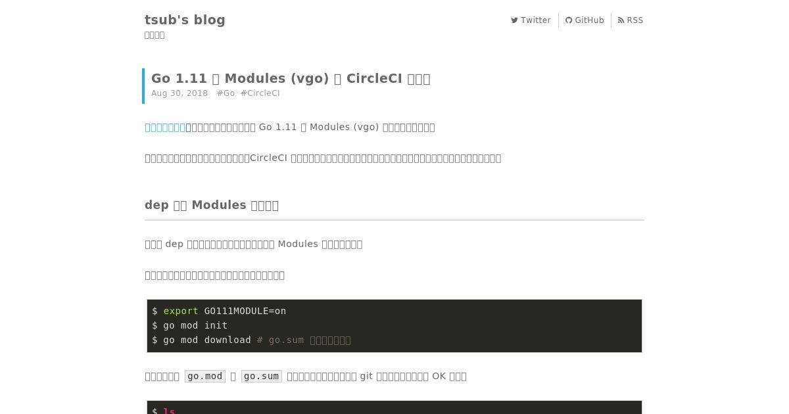The height and width of the screenshot is (414, 789).
Task: Open the RSS link in header
Action: tap(631, 20)
